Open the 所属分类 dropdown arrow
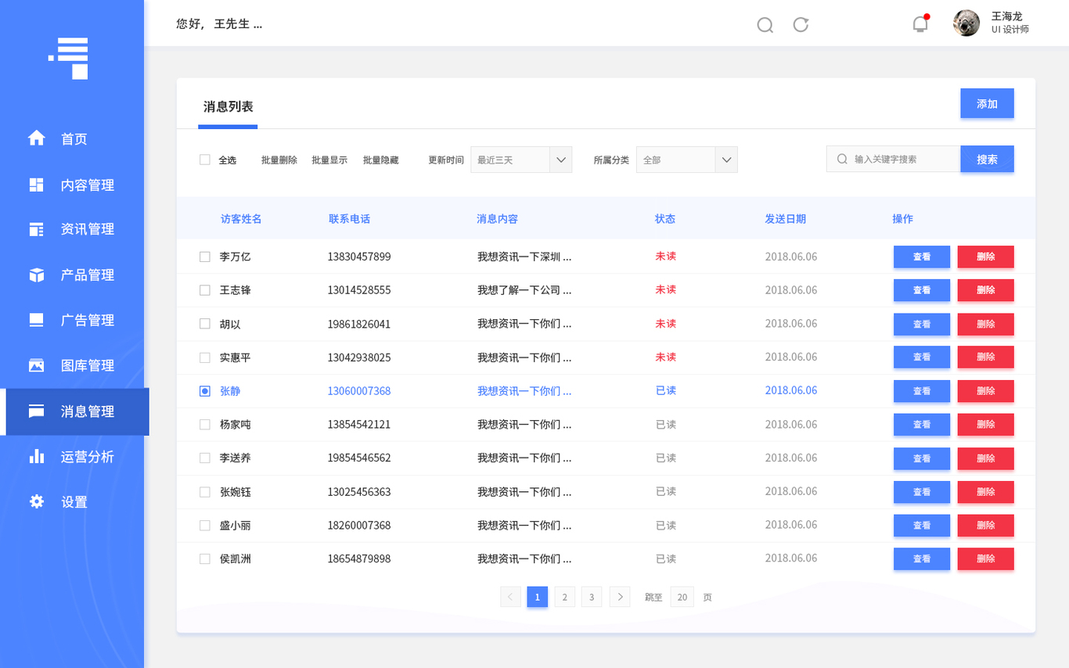1069x668 pixels. (x=726, y=160)
